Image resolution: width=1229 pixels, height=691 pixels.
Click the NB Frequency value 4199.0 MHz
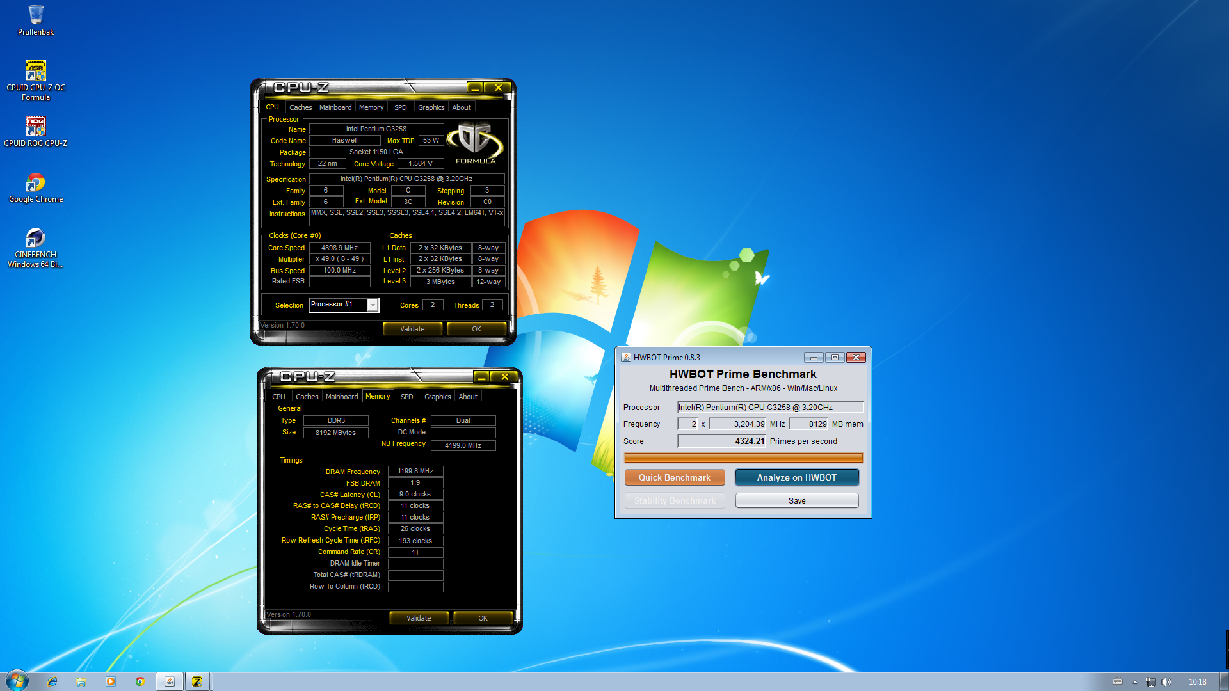(463, 445)
